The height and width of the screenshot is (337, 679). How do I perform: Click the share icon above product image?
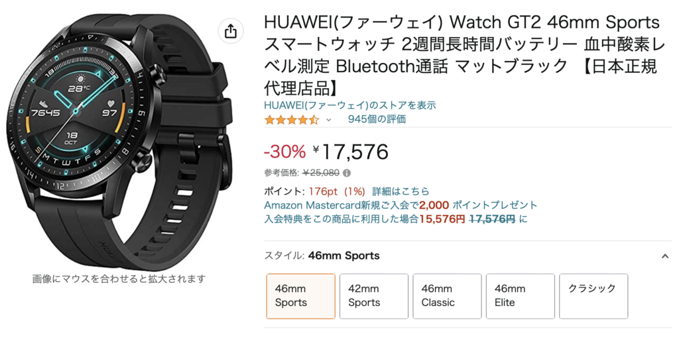(x=231, y=31)
